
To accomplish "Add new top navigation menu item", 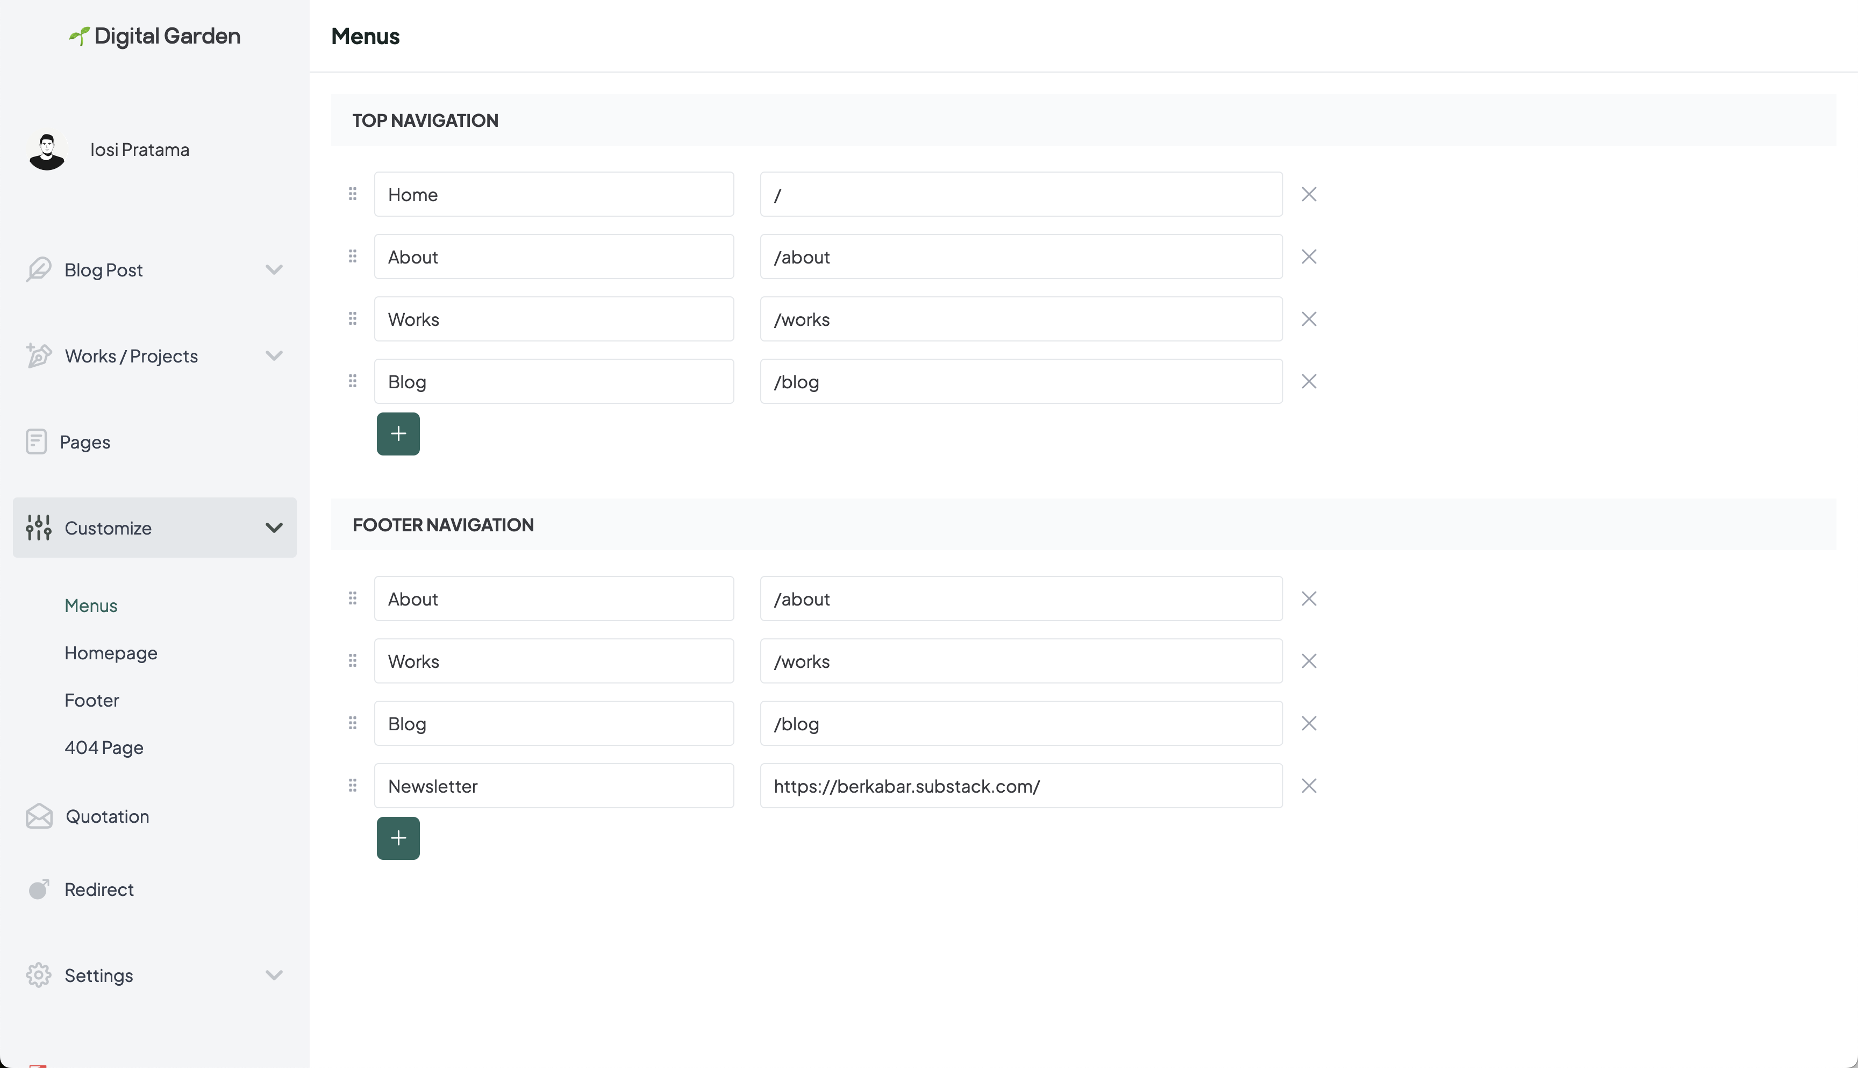I will pyautogui.click(x=398, y=433).
